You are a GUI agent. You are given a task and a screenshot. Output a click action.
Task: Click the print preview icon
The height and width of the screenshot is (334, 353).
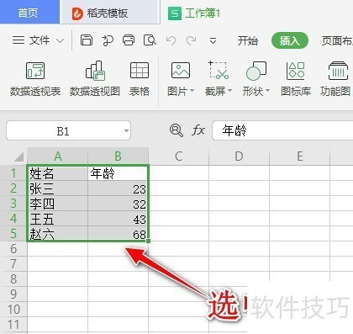[150, 40]
